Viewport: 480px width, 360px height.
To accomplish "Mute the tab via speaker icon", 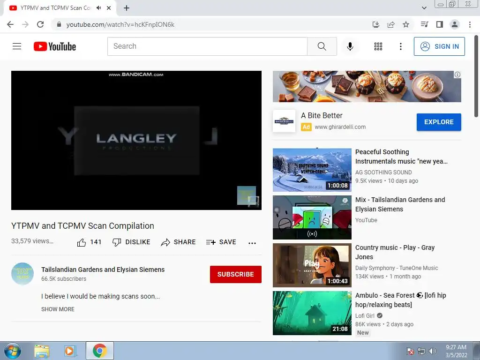I will tap(98, 8).
